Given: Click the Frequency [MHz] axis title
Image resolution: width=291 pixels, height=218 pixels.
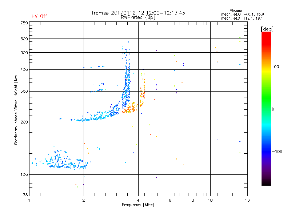Looking at the screenshot, I should [x=138, y=205].
